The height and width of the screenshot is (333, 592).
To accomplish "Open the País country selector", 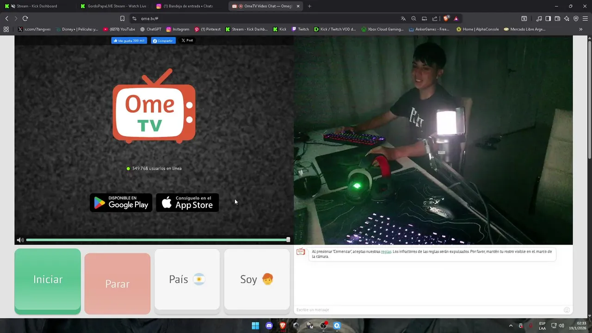I will [187, 279].
